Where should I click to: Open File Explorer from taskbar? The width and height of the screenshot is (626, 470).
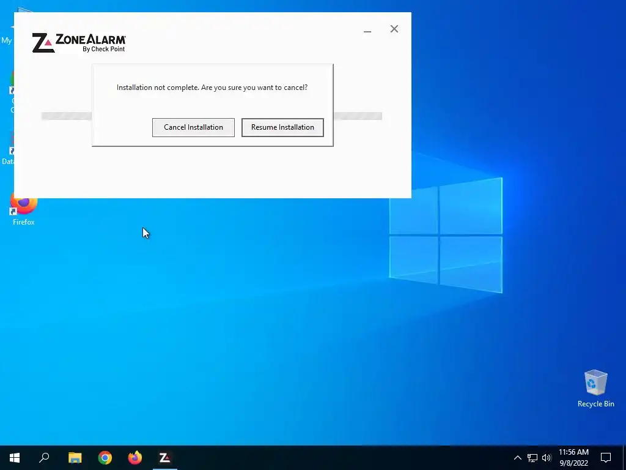coord(75,458)
